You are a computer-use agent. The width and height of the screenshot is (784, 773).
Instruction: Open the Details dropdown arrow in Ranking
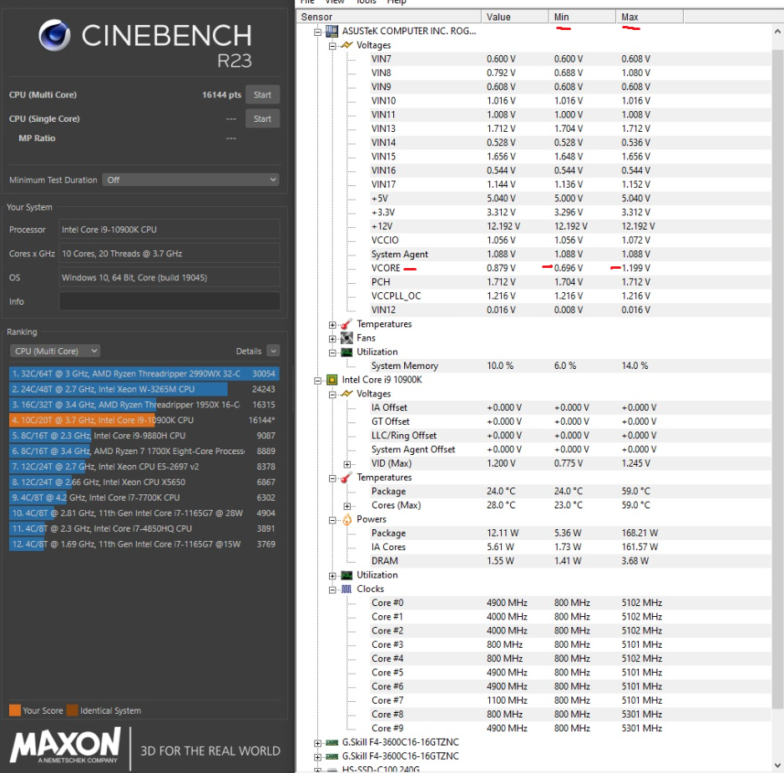pos(273,351)
